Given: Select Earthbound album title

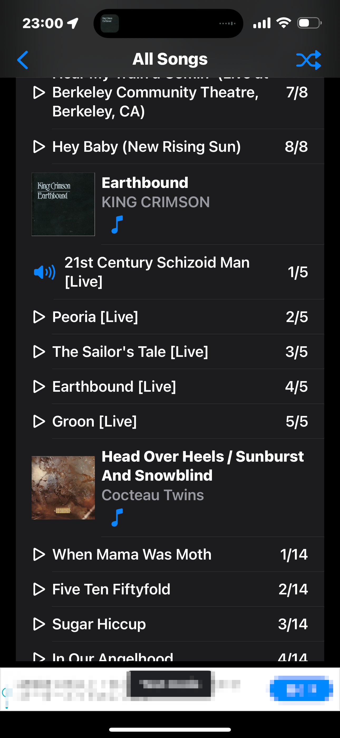Looking at the screenshot, I should [x=145, y=183].
